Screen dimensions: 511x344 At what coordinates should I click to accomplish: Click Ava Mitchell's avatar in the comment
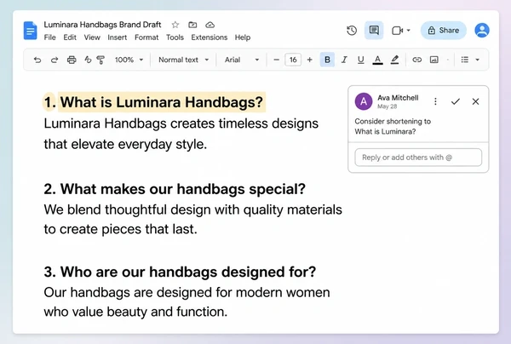364,101
